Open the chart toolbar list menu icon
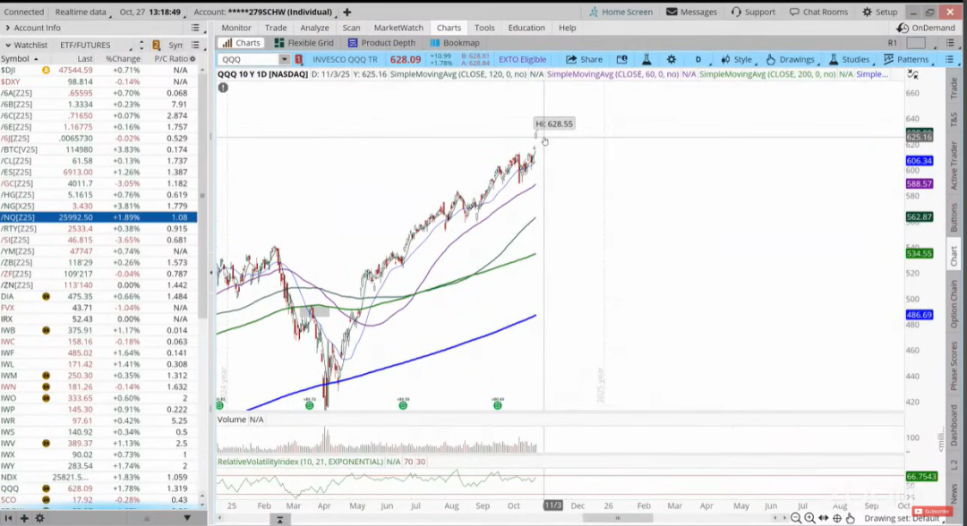Viewport: 967px width, 526px height. tap(949, 59)
